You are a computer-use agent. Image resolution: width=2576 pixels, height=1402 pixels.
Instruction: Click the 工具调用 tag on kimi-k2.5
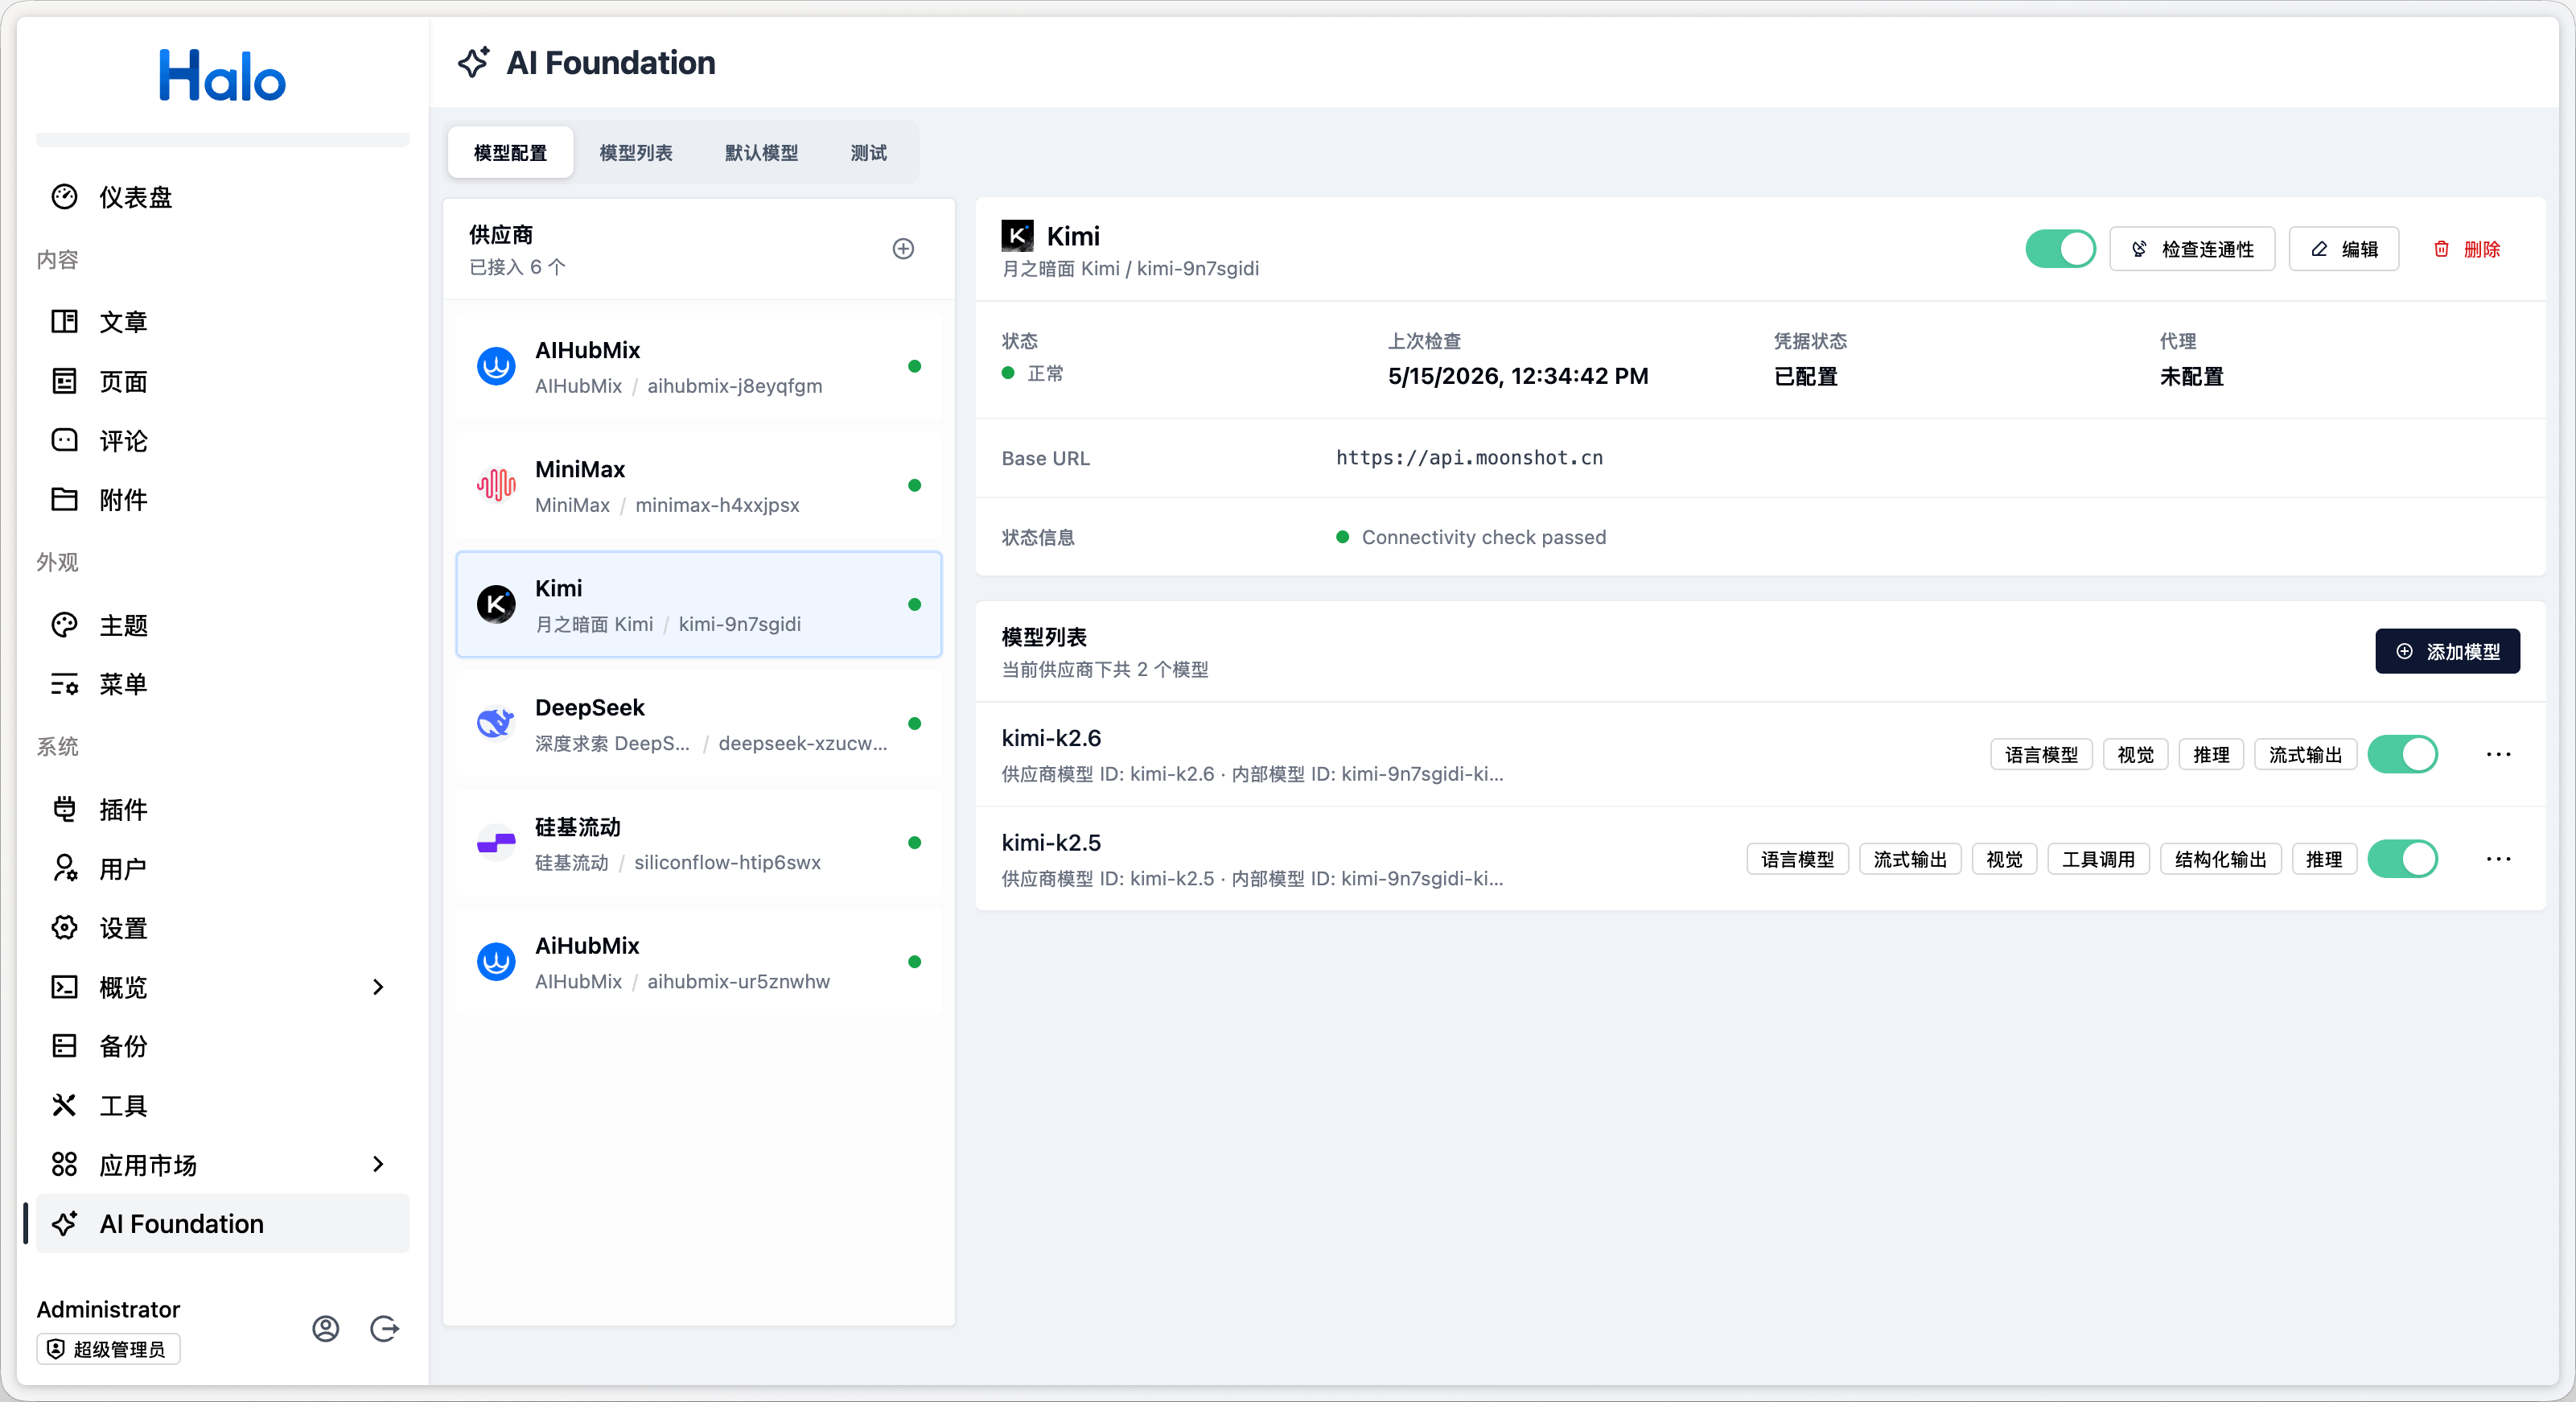tap(2097, 860)
